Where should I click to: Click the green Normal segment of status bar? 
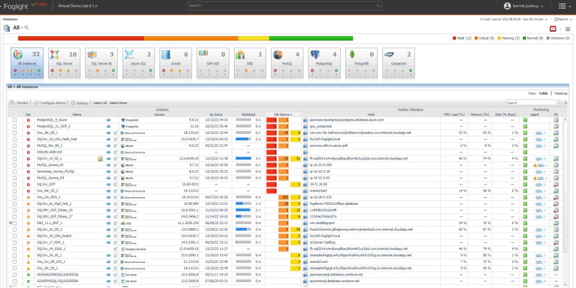coord(311,38)
